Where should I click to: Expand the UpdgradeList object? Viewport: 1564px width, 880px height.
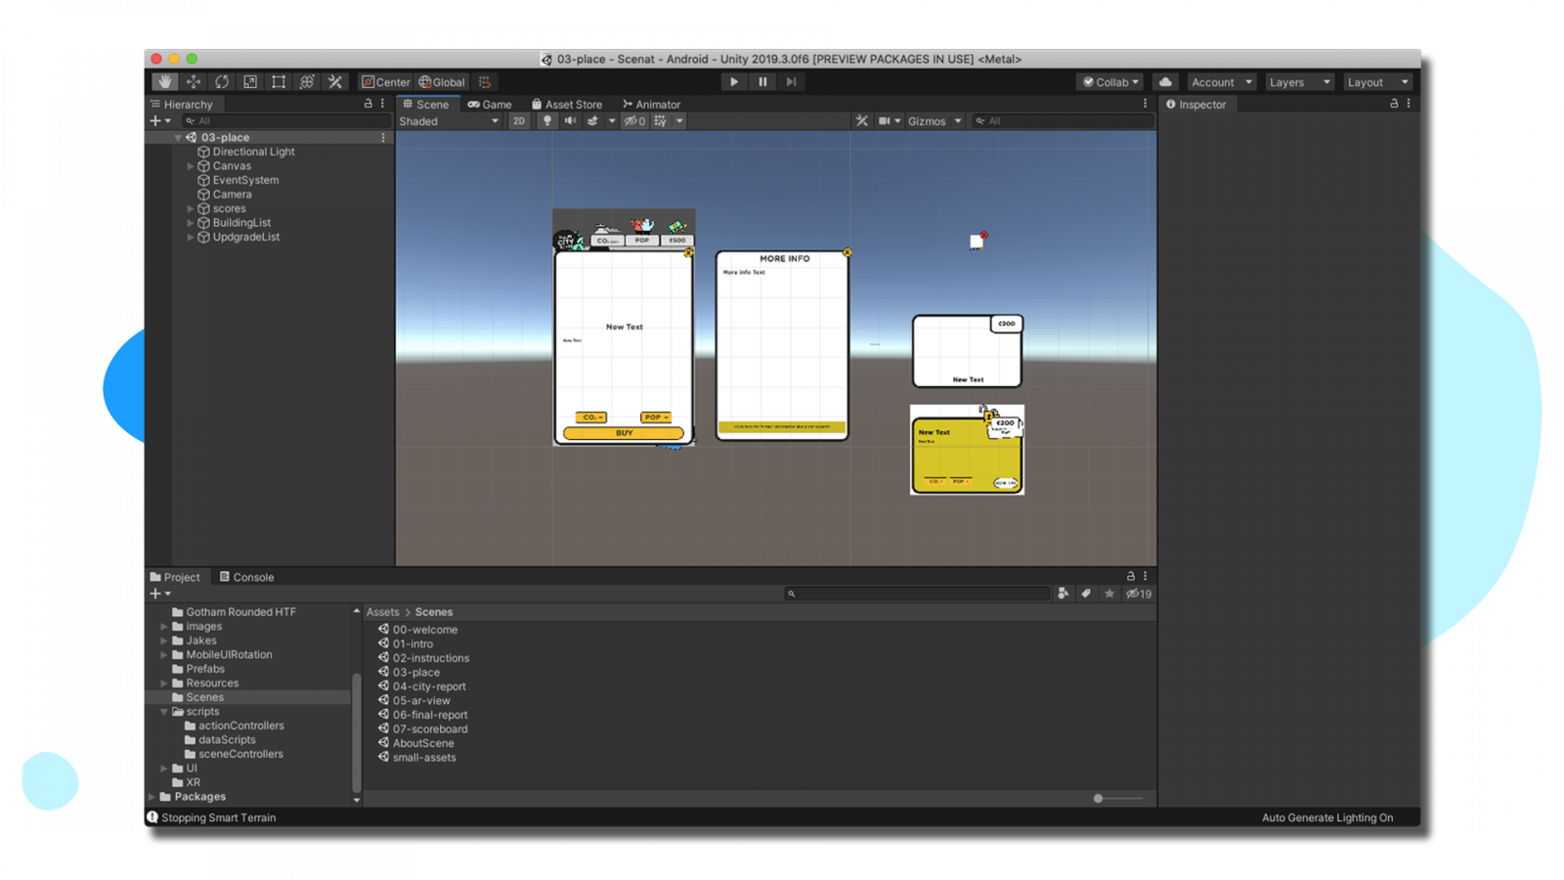tap(191, 237)
